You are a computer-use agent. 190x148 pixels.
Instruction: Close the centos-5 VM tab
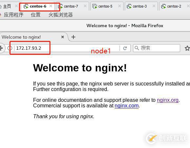coord(120,6)
